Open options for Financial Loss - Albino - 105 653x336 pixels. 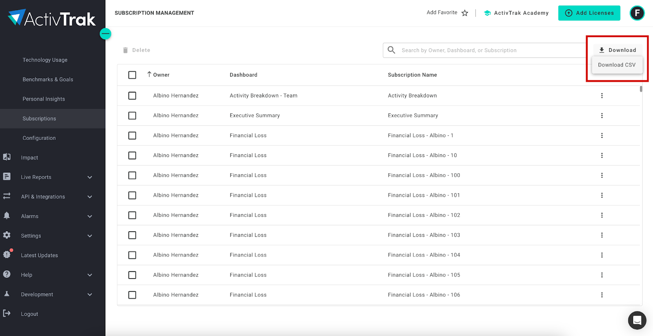602,275
